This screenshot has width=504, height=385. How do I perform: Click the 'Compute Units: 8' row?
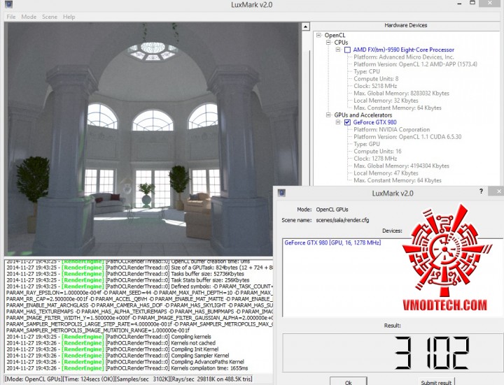pos(376,78)
